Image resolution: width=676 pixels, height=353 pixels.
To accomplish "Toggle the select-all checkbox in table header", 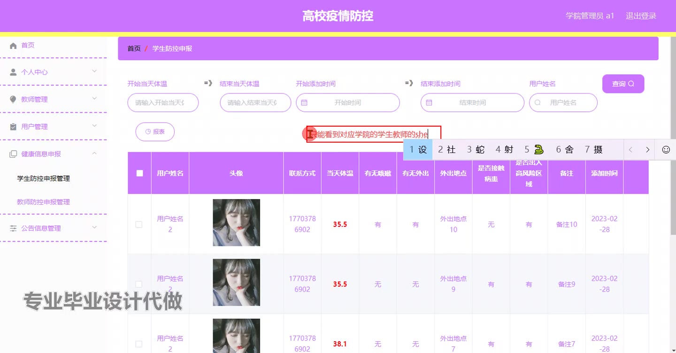I will [139, 173].
